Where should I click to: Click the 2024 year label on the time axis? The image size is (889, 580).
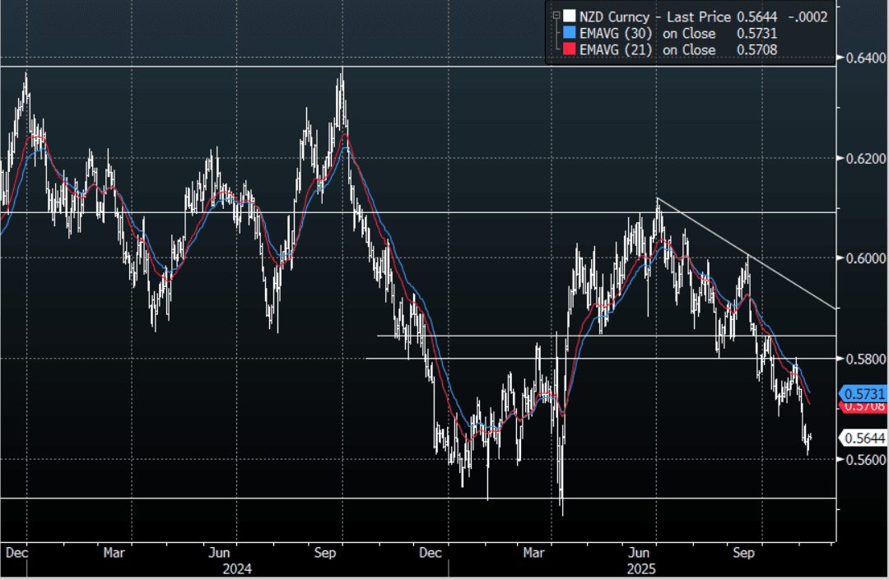click(237, 568)
